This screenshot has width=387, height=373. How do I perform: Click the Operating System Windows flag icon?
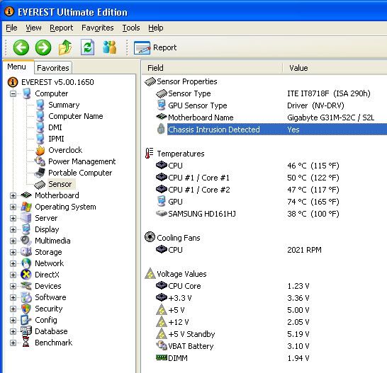point(26,207)
